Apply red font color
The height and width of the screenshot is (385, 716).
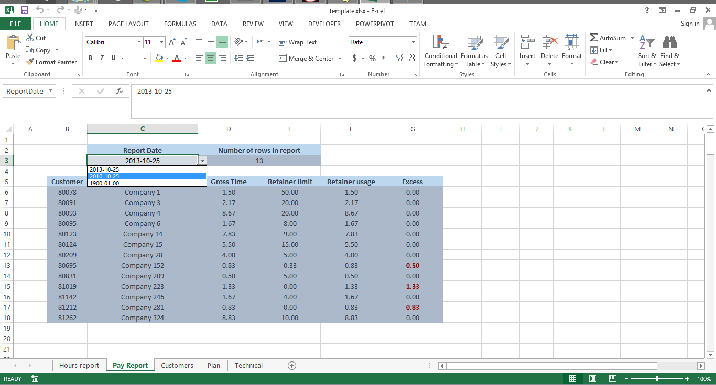tap(177, 58)
